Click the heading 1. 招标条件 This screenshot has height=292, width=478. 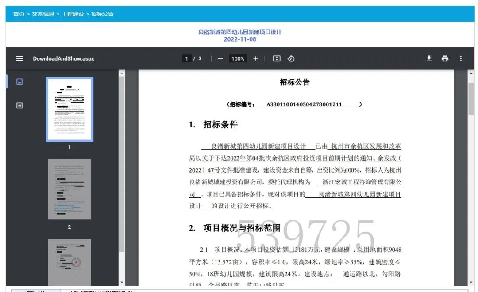pos(213,124)
